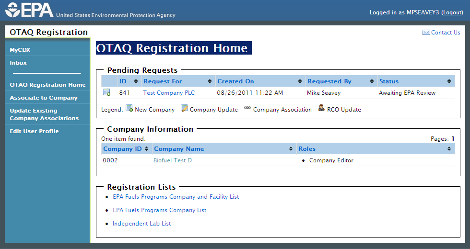470x249 pixels.
Task: Click Logged in as MPSEAVEY3 text
Action: tap(404, 12)
